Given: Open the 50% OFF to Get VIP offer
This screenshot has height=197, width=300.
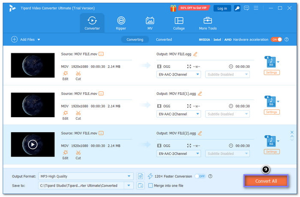Looking at the screenshot, I should coord(193,8).
